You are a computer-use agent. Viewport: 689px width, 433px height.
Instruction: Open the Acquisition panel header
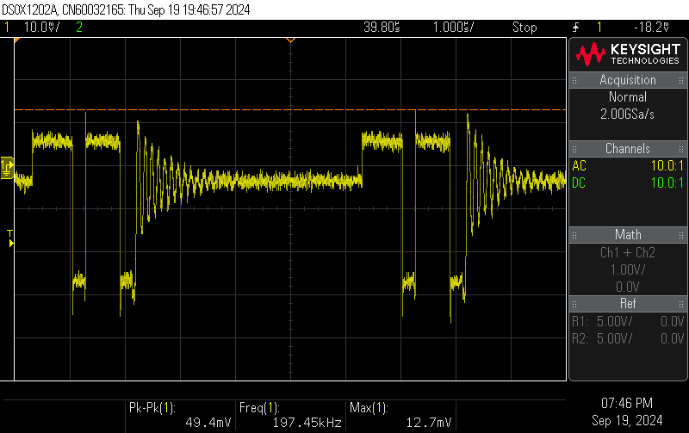(628, 80)
